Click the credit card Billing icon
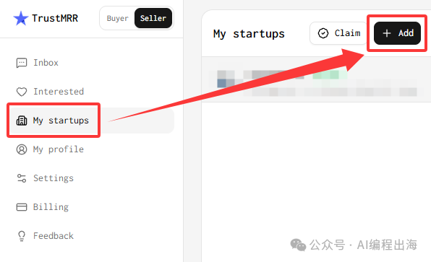This screenshot has width=431, height=262. coord(22,207)
